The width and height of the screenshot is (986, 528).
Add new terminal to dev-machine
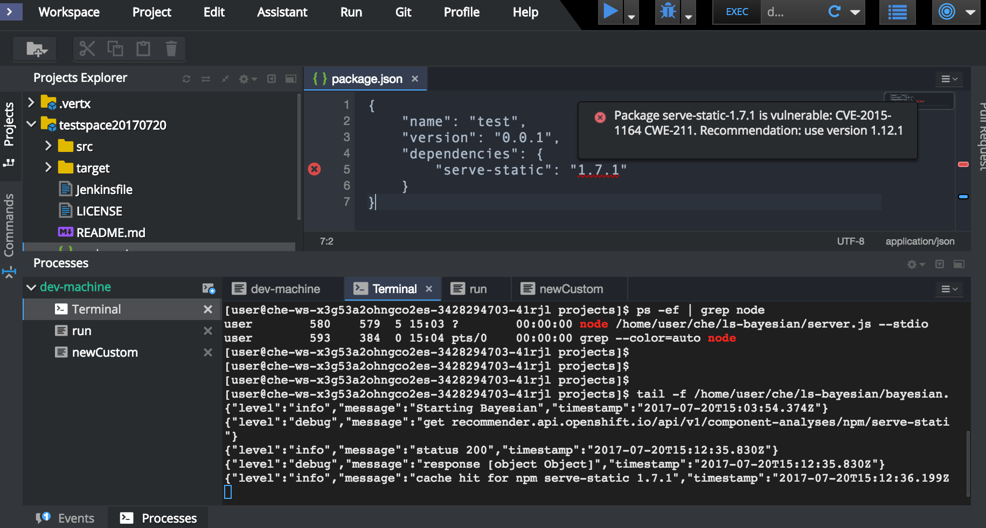click(x=209, y=288)
